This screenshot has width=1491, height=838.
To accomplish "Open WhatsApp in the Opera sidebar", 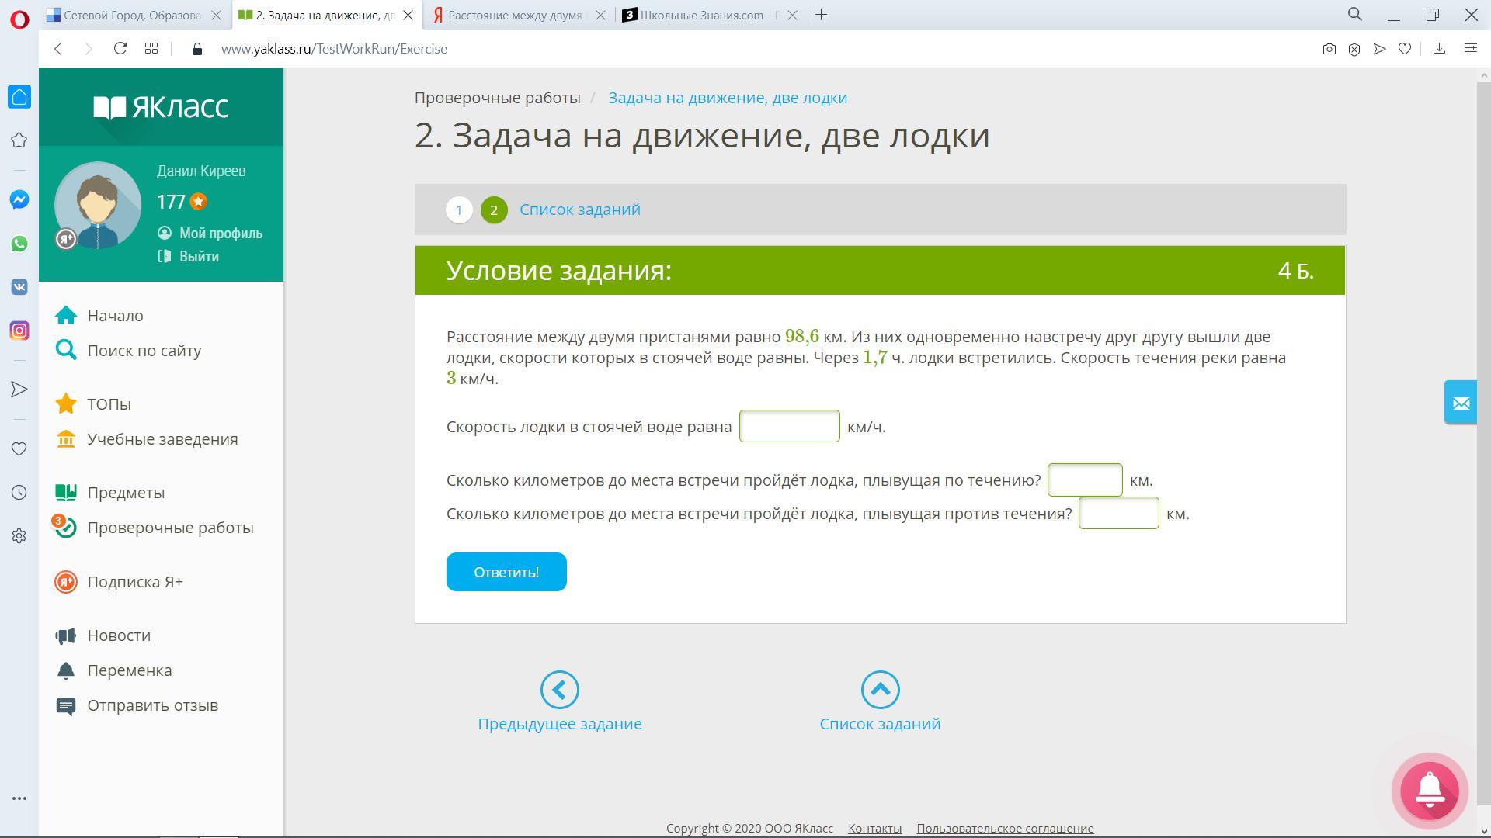I will click(x=19, y=244).
